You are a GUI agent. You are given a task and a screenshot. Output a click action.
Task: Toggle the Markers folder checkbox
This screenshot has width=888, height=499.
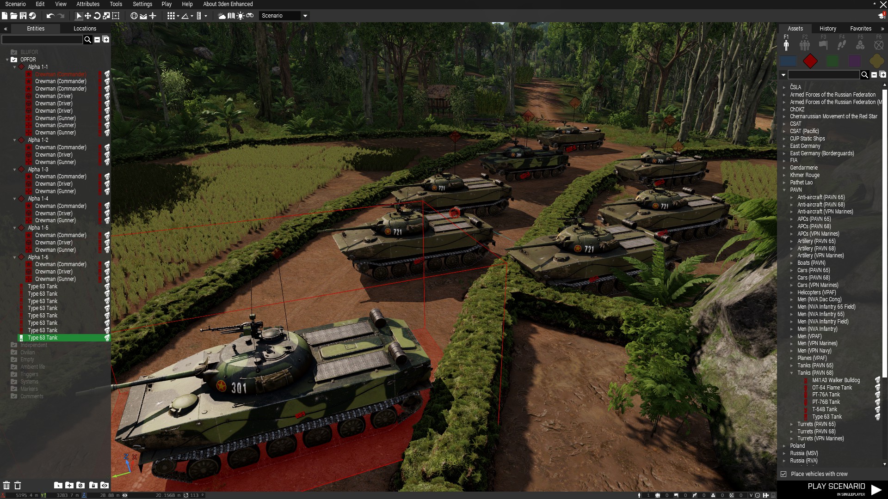click(14, 389)
